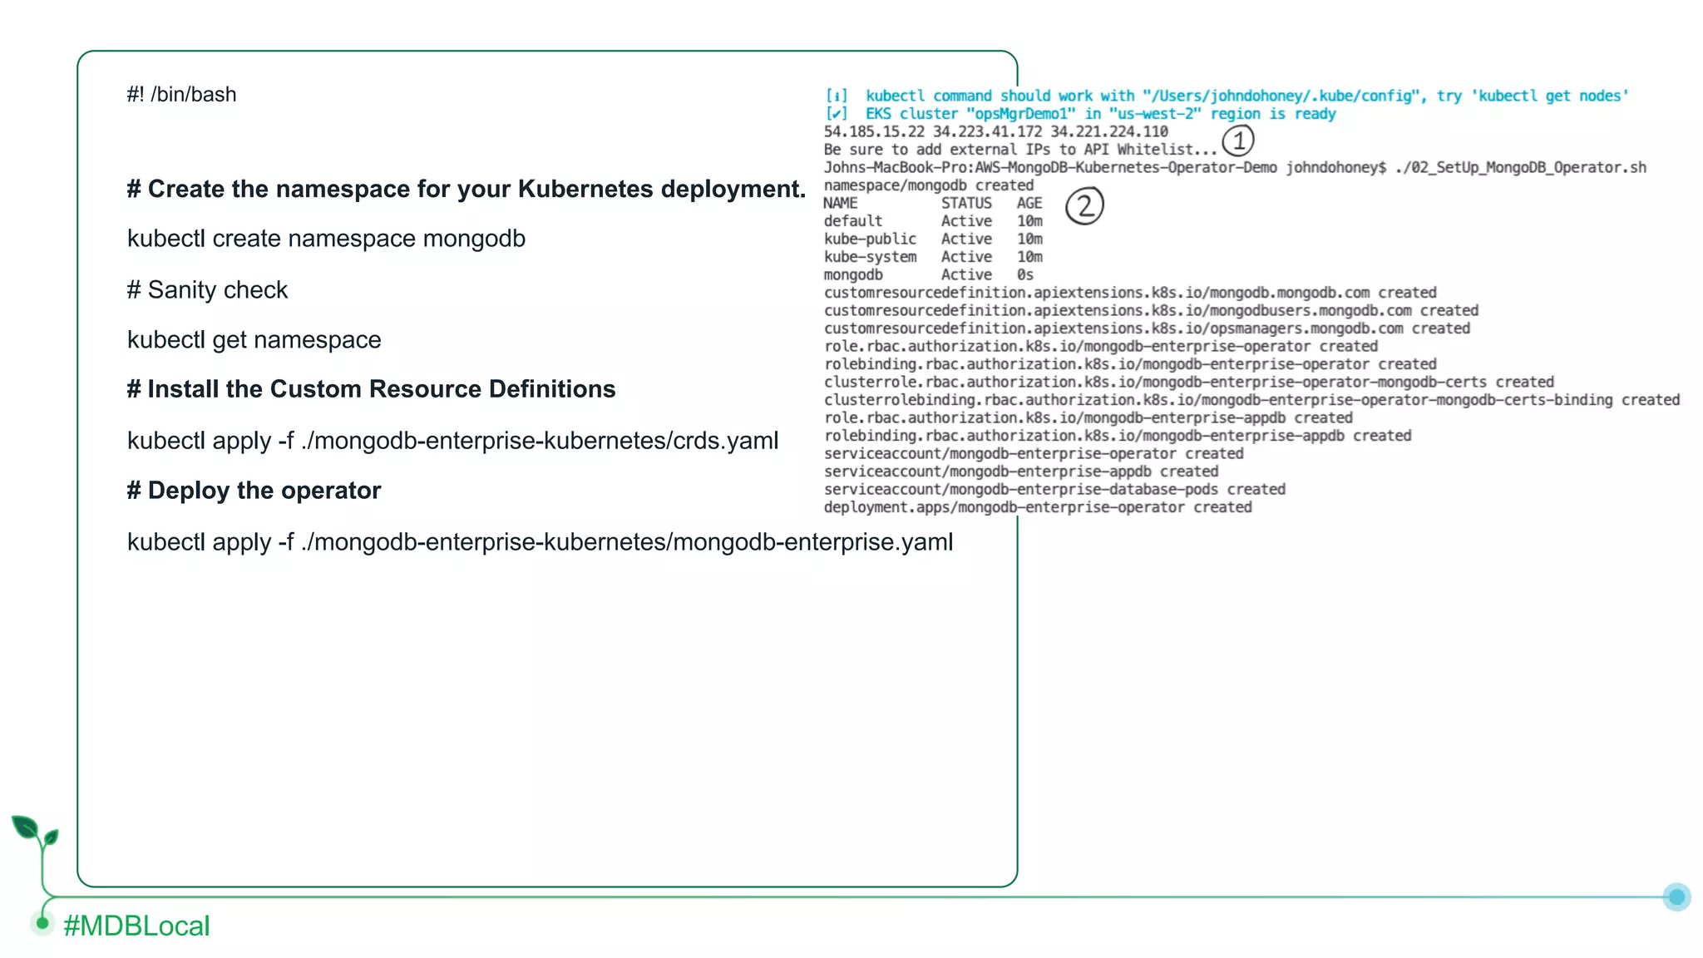The width and height of the screenshot is (1703, 958).
Task: Click the green dot beside #MDBLocal
Action: click(42, 923)
